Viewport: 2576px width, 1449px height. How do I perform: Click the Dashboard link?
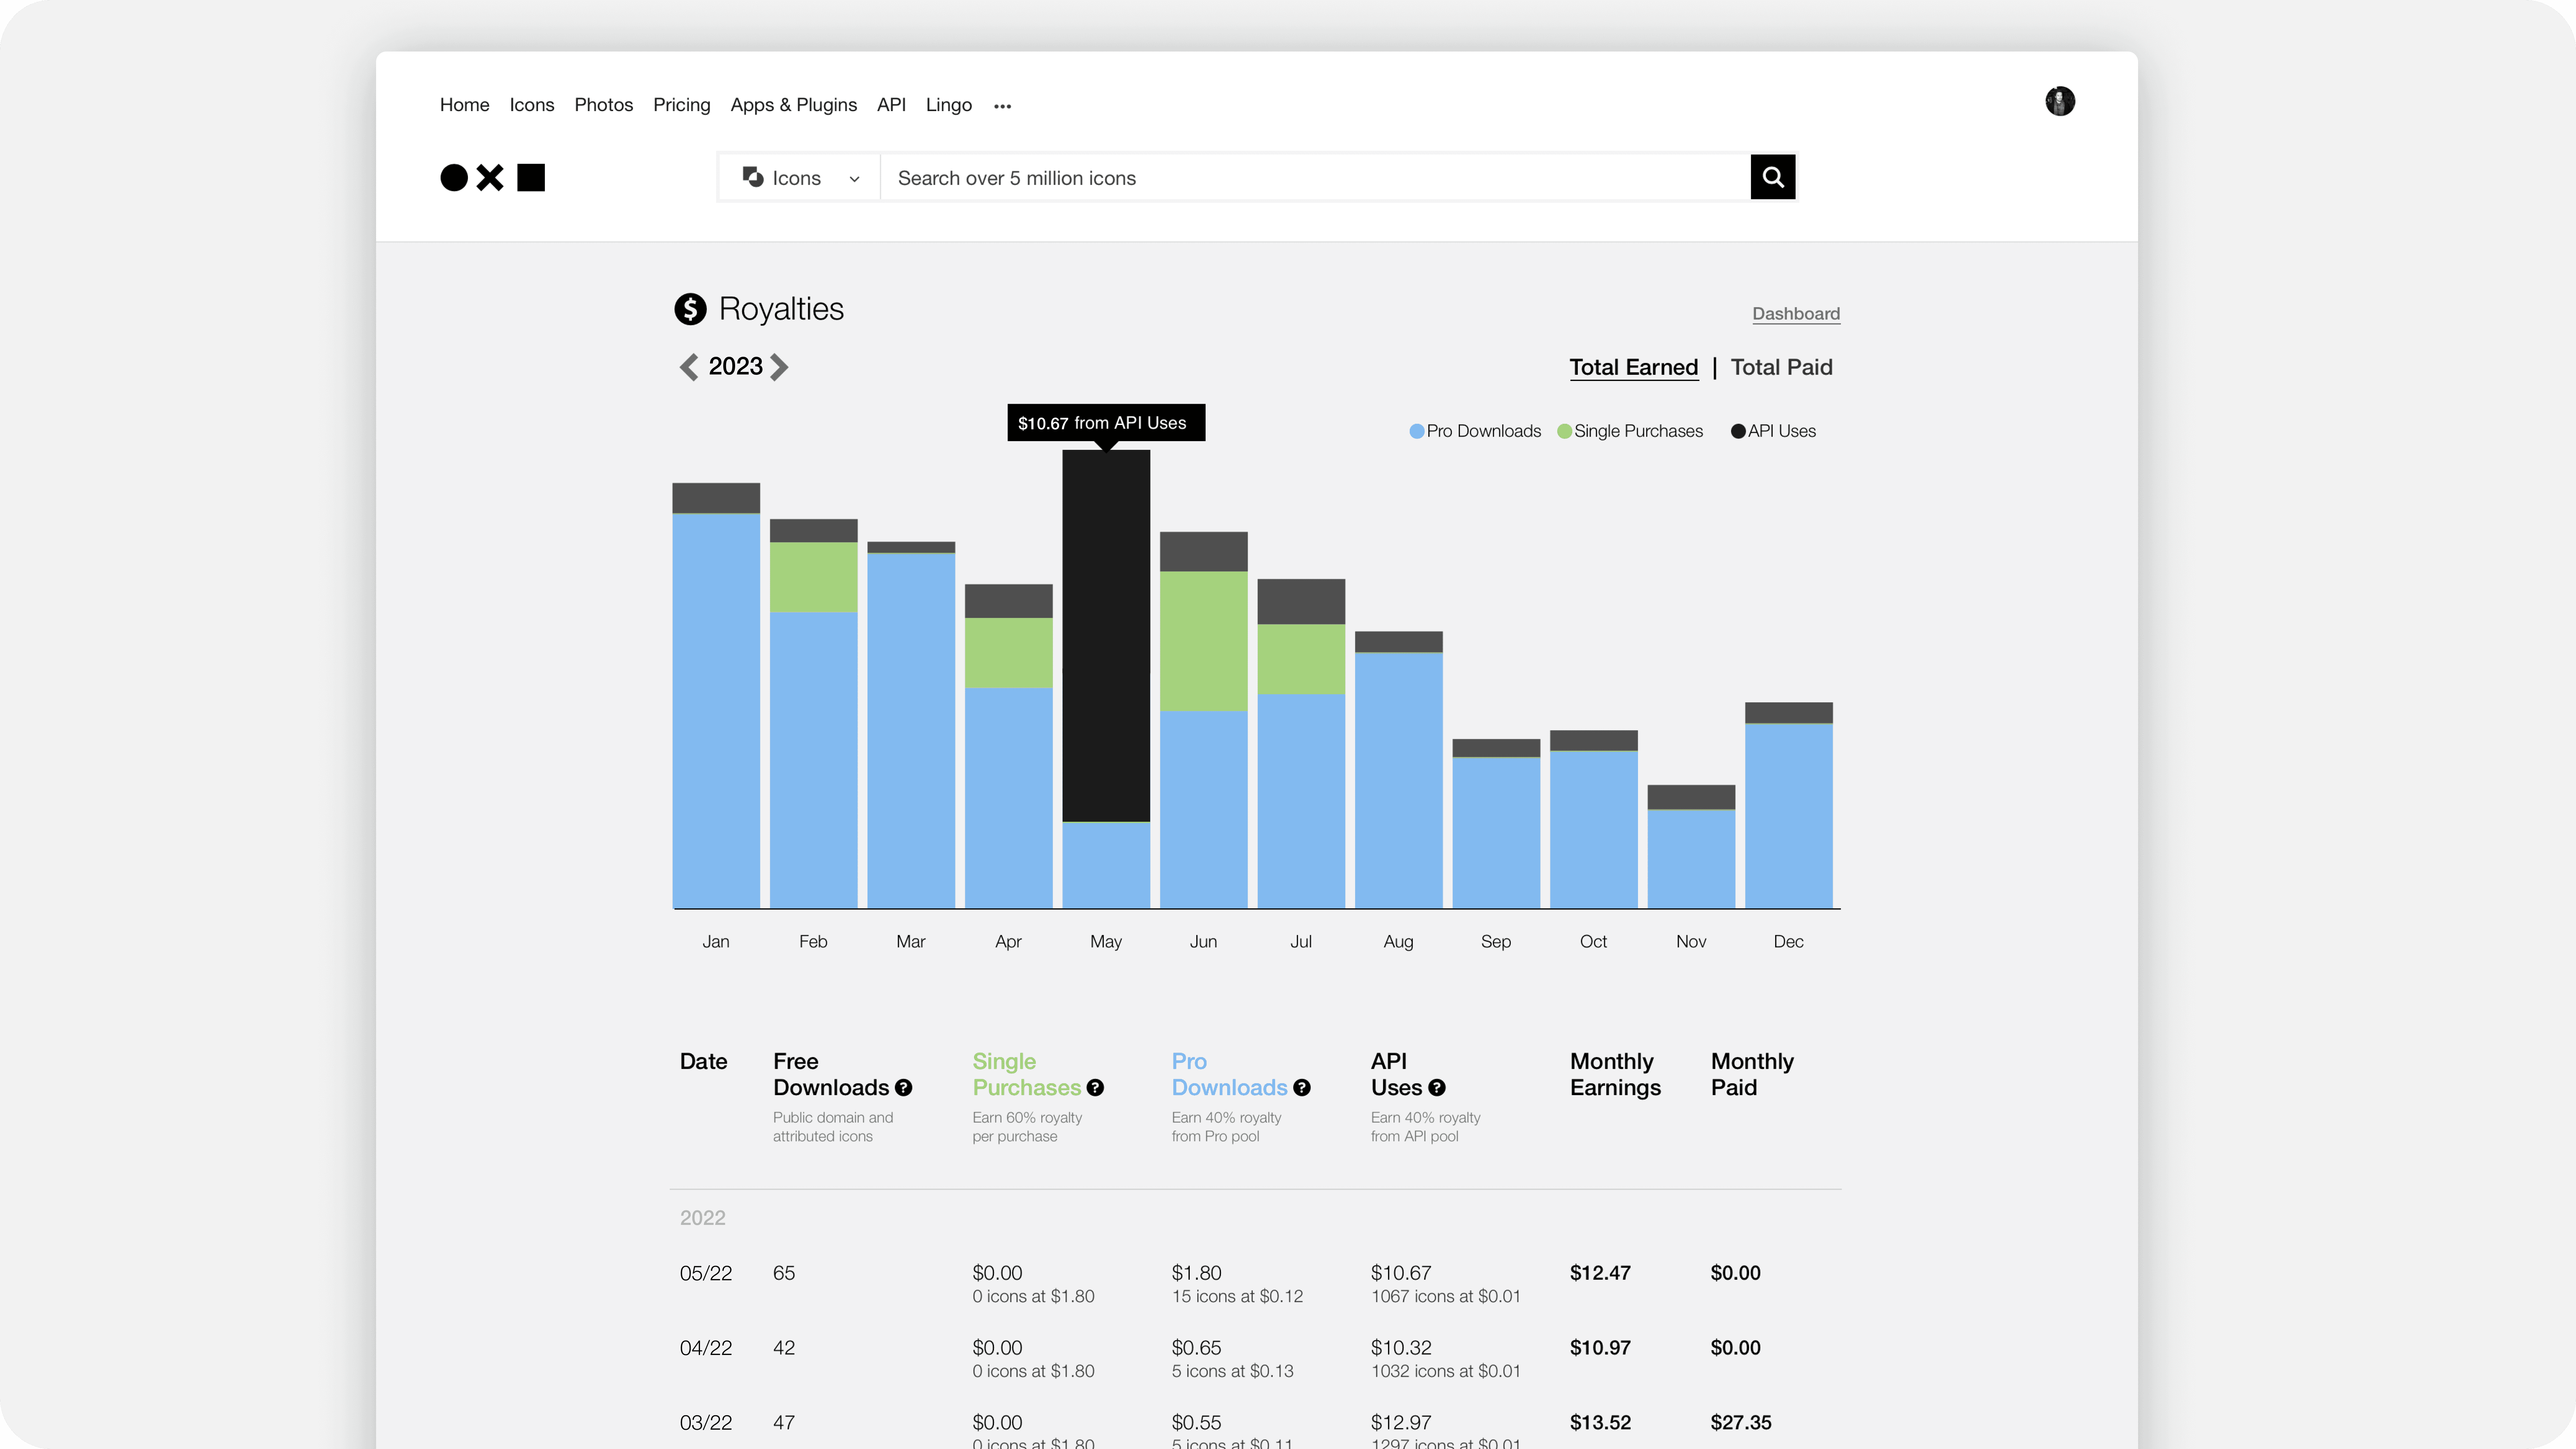(1796, 313)
